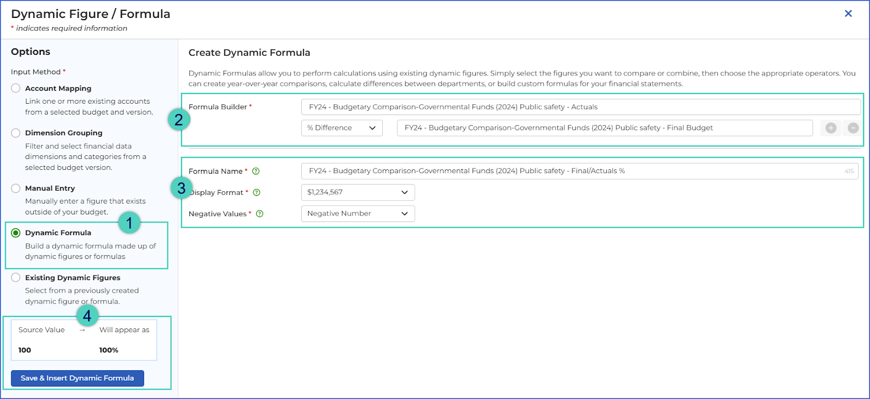Click annotation marker number 2

click(x=179, y=119)
